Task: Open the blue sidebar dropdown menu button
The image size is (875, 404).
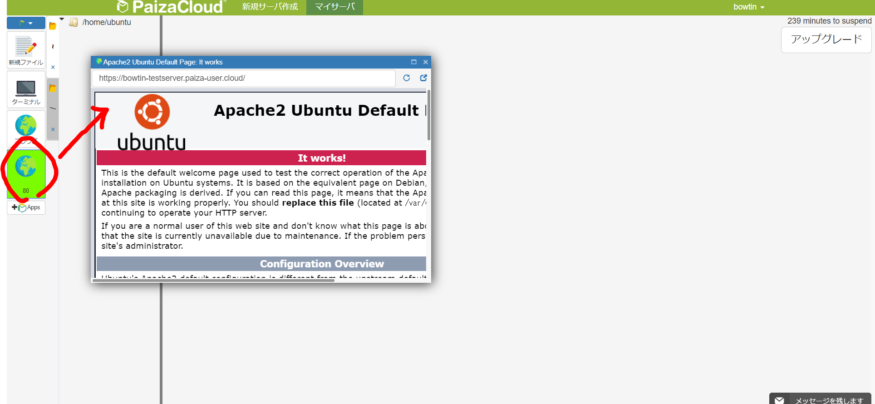Action: point(26,23)
